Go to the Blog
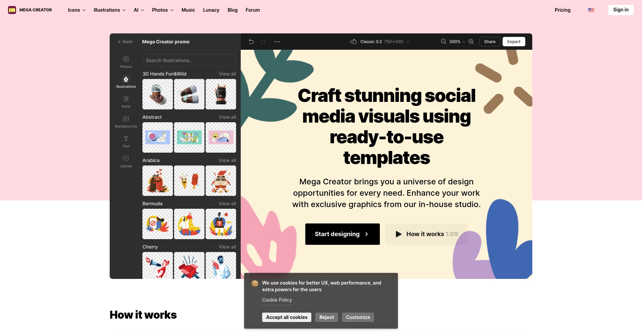The height and width of the screenshot is (334, 642). tap(233, 10)
